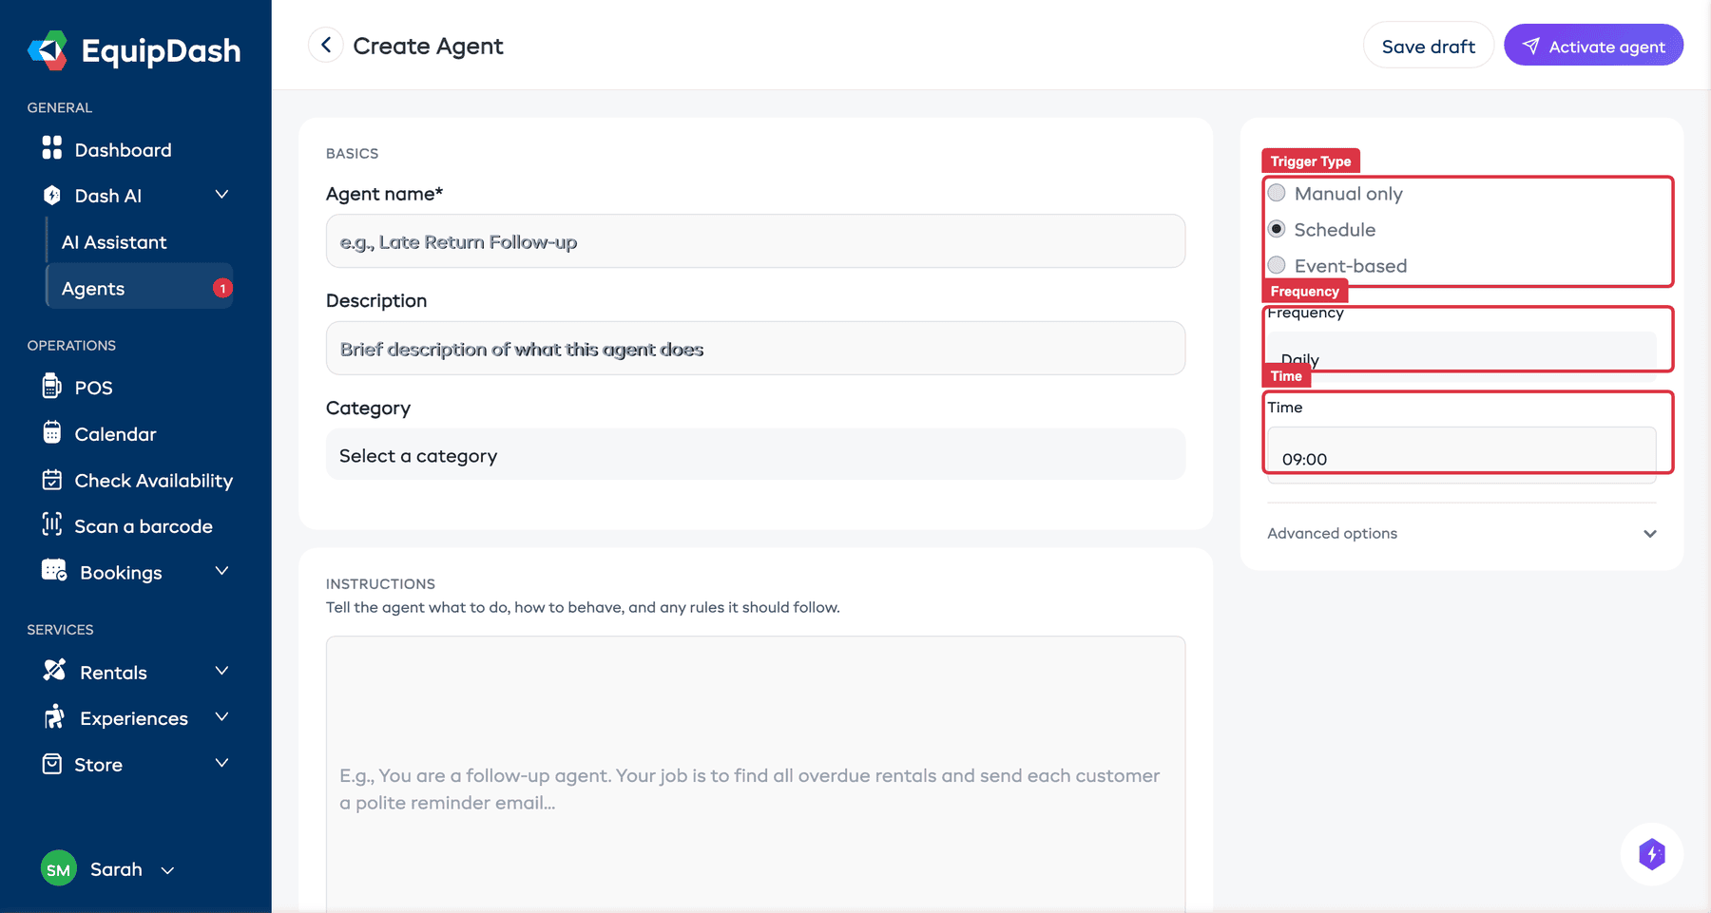The height and width of the screenshot is (913, 1711).
Task: Click the Scan a barcode icon
Action: tap(52, 525)
